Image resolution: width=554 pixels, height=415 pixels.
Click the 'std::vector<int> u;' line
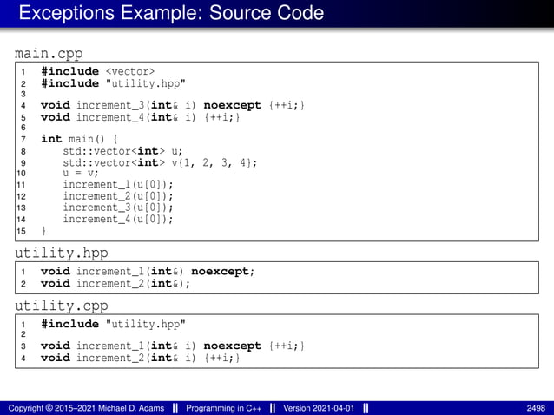click(x=122, y=151)
